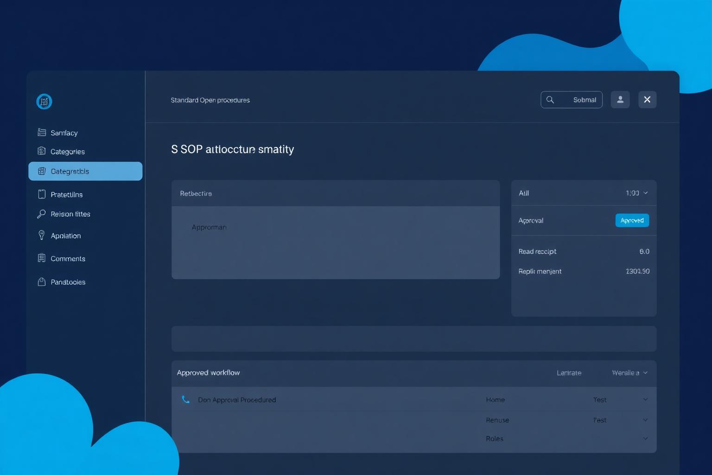
Task: Expand the Home row chevron
Action: tap(645, 399)
